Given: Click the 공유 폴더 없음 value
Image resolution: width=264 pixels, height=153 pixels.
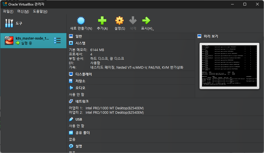Looking at the screenshot, I should click(72, 139).
